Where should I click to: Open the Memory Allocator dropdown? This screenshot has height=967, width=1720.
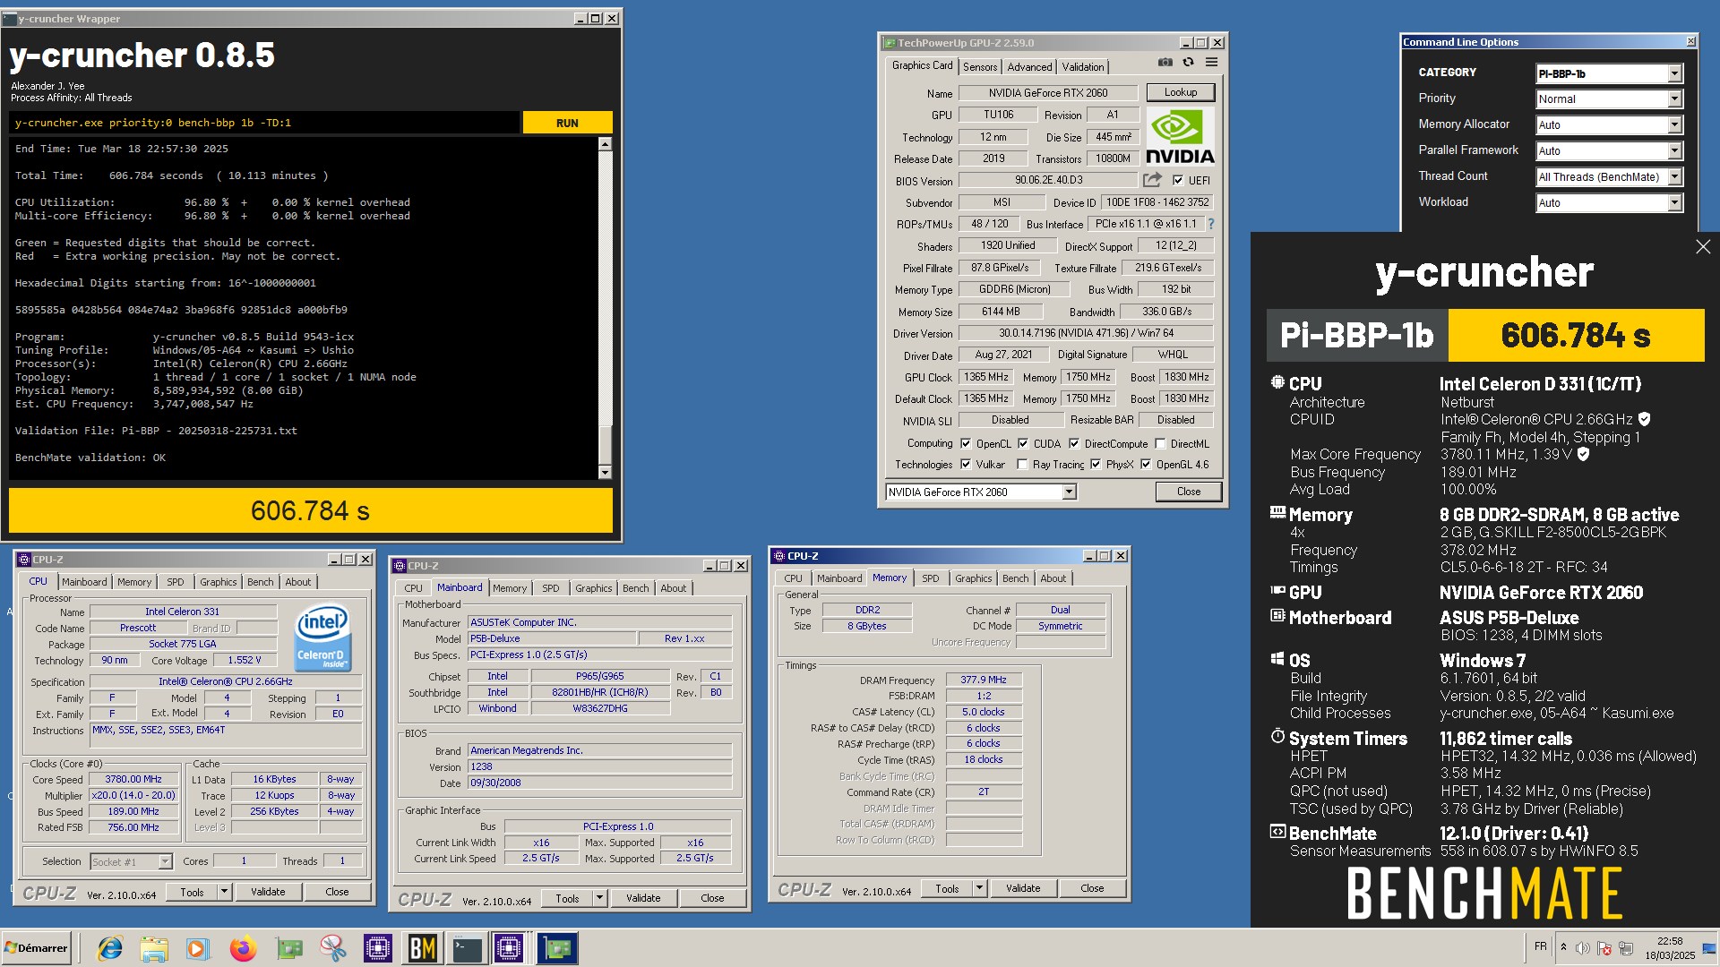click(x=1609, y=125)
